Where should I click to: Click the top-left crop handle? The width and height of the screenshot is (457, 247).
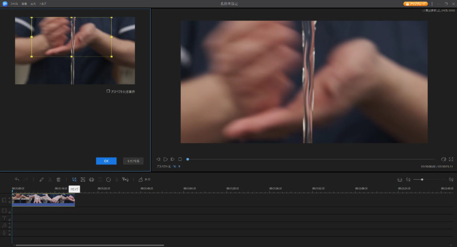pyautogui.click(x=32, y=17)
